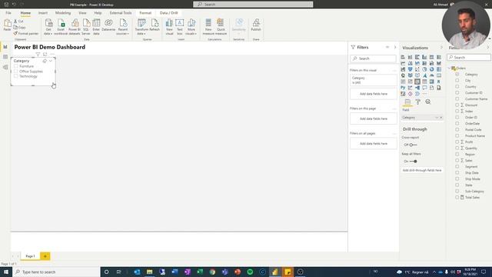Select the Funnel chart visualization
This screenshot has width=492, height=277.
[x=410, y=69]
